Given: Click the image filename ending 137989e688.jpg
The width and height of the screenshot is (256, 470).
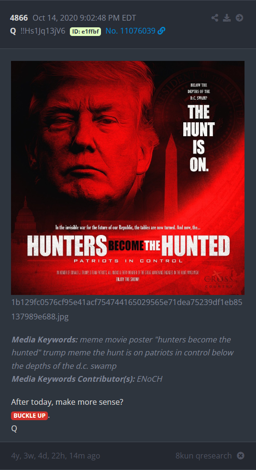Looking at the screenshot, I should [126, 310].
